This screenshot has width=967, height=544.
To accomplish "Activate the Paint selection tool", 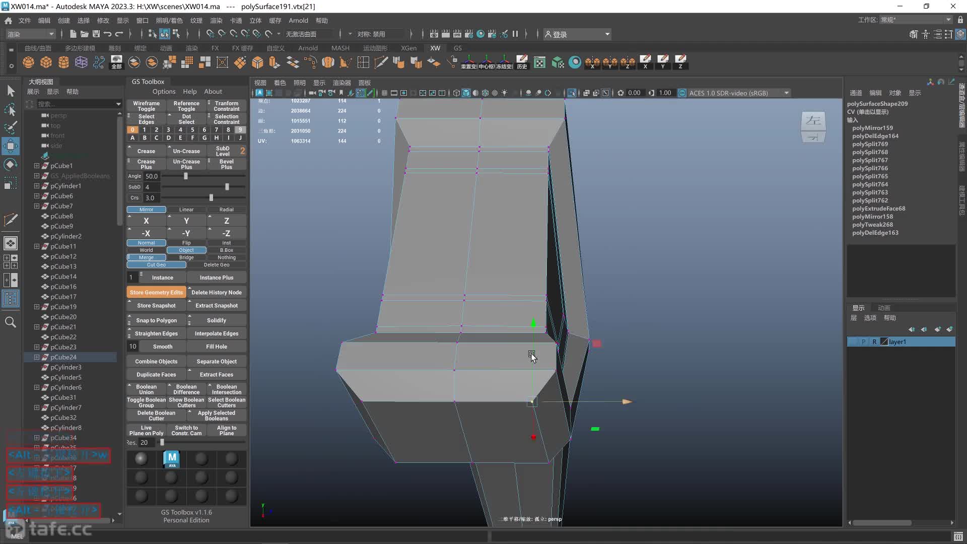I will [11, 127].
